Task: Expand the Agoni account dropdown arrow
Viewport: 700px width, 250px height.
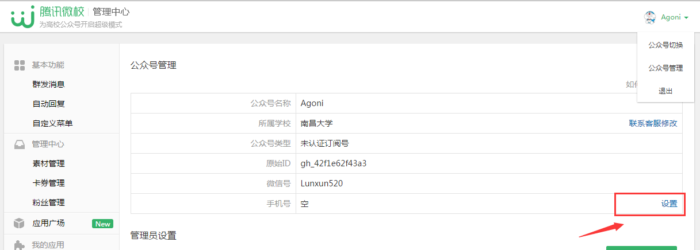Action: click(686, 18)
